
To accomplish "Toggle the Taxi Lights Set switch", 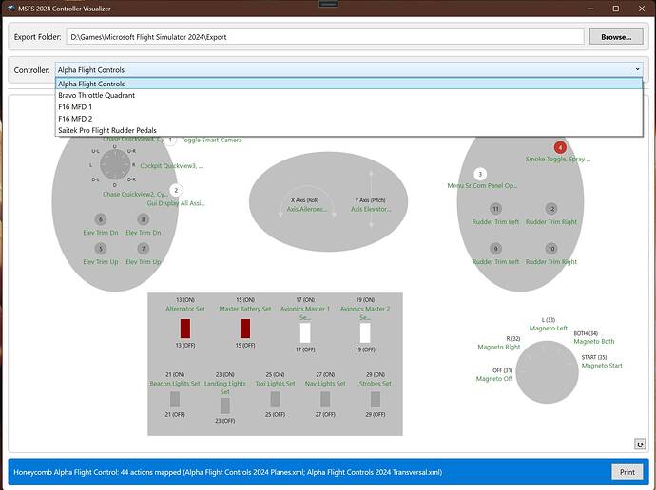I will tap(276, 400).
